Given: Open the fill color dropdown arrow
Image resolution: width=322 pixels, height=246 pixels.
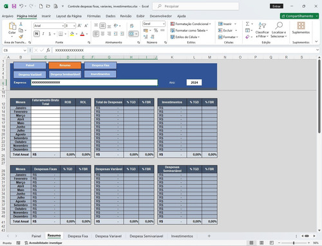Looking at the screenshot, I should pos(77,34).
